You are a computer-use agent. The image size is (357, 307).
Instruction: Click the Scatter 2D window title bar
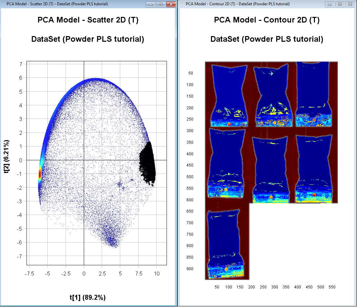tap(73, 4)
